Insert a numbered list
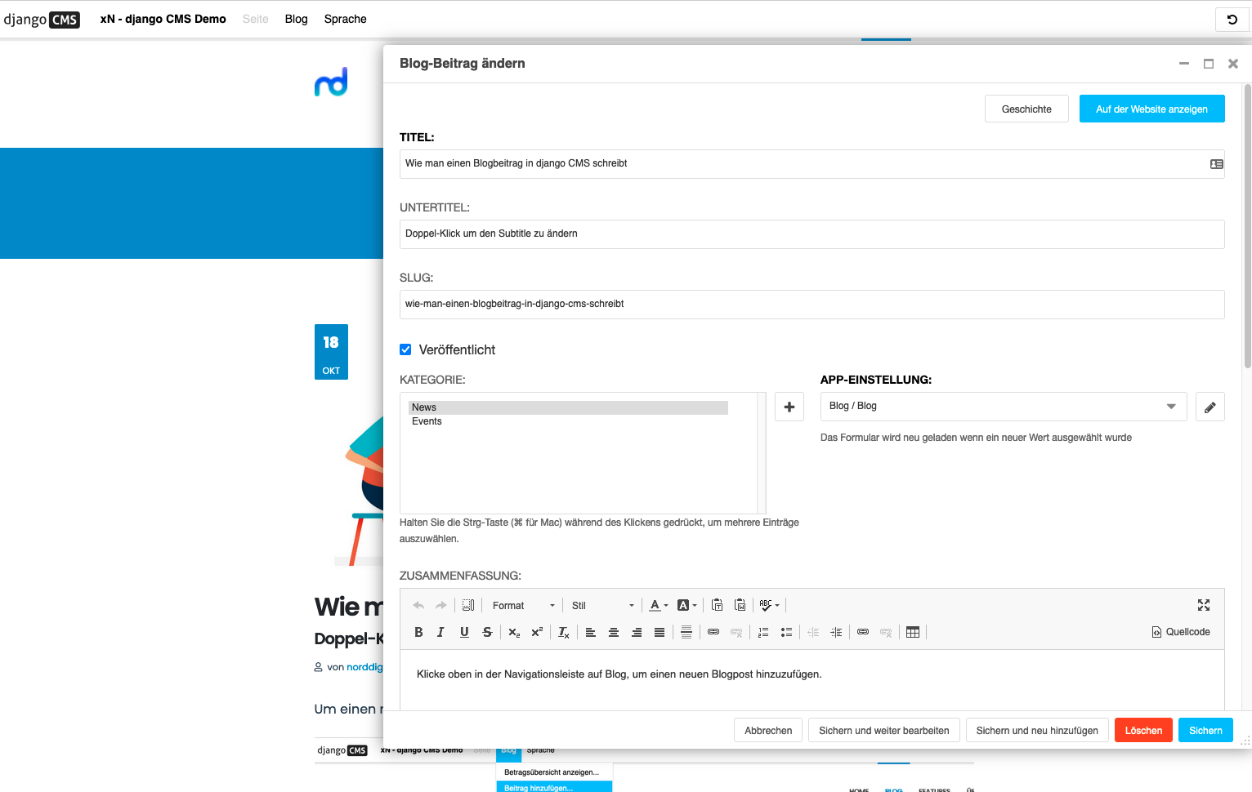 pos(763,632)
